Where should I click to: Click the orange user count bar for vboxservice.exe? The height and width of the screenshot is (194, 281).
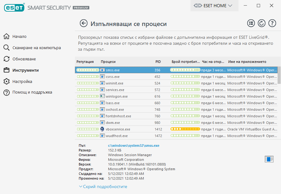pyautogui.click(x=185, y=129)
